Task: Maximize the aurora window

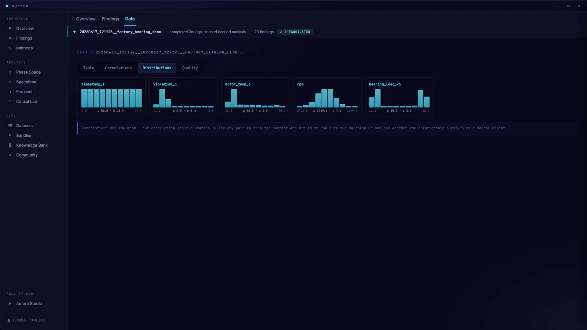Action: coord(568,6)
